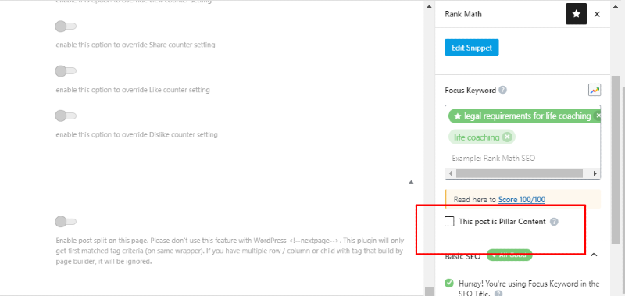Click the Edit Snippet button
The image size is (625, 296).
coord(472,48)
